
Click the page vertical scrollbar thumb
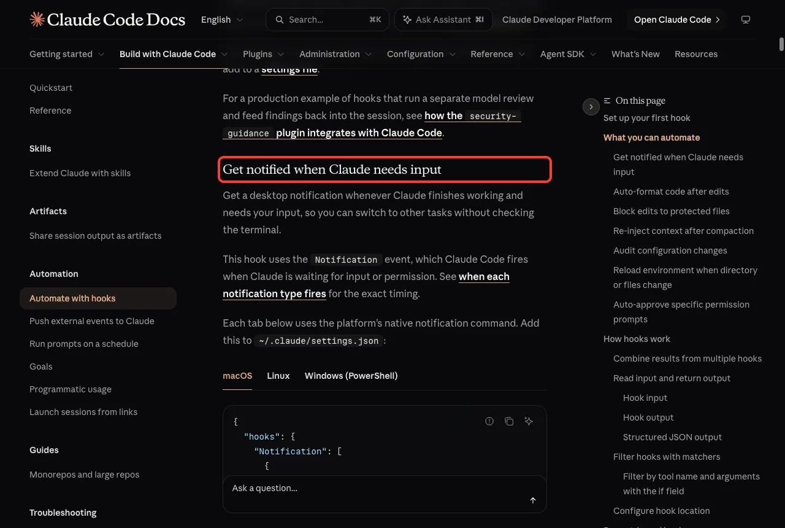(x=781, y=44)
